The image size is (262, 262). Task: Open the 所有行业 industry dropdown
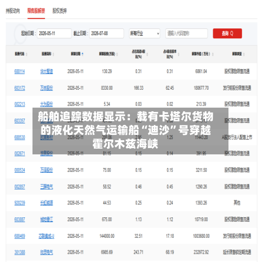coord(145,33)
